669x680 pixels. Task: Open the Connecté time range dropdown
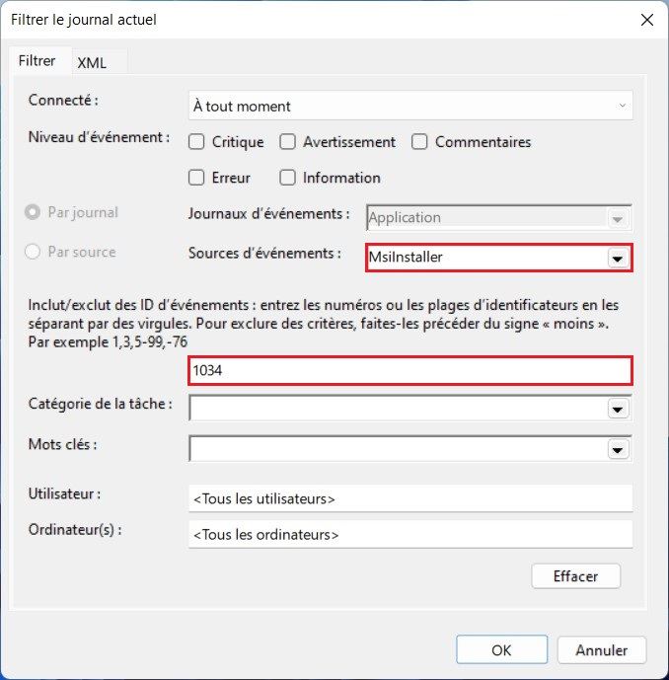(x=409, y=106)
